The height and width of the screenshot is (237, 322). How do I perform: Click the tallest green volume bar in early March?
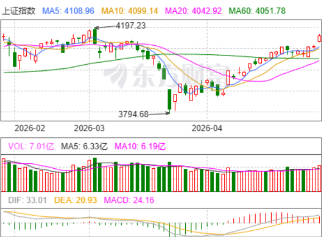tap(95, 174)
